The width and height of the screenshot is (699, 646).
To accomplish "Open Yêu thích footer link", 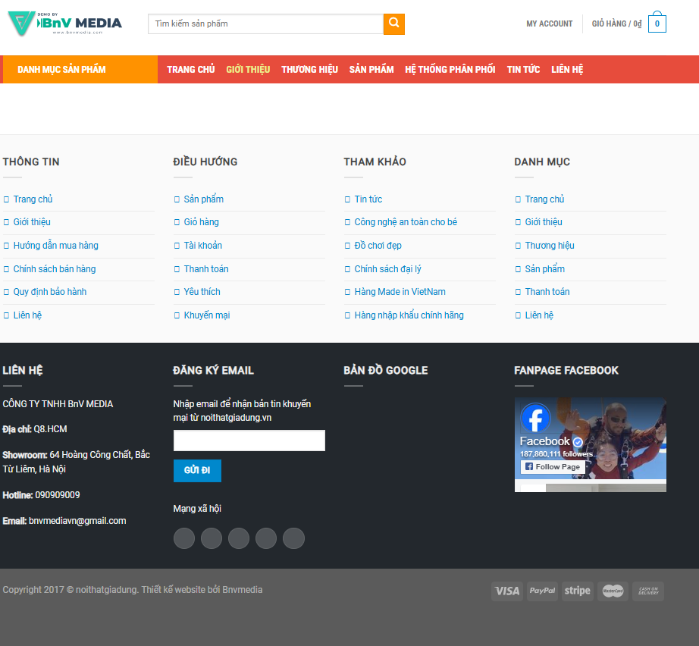I will (x=202, y=292).
